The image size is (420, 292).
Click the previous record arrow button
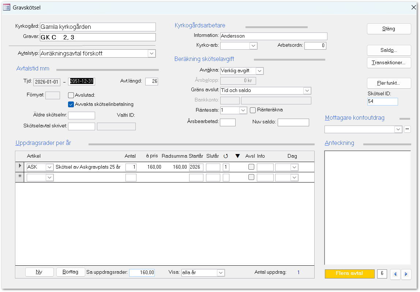point(395,274)
